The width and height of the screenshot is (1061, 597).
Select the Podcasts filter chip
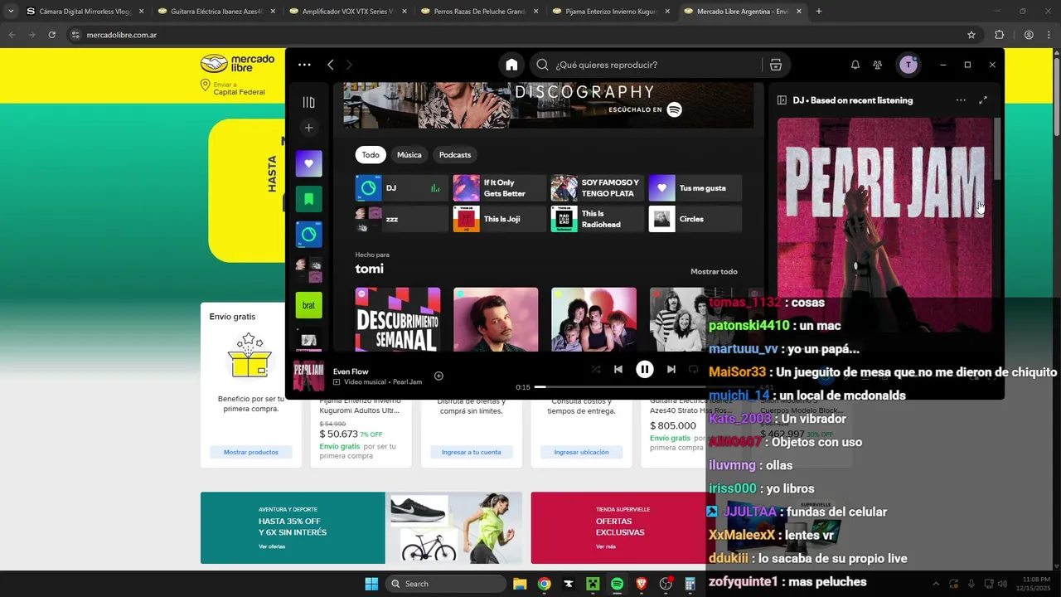tap(455, 155)
